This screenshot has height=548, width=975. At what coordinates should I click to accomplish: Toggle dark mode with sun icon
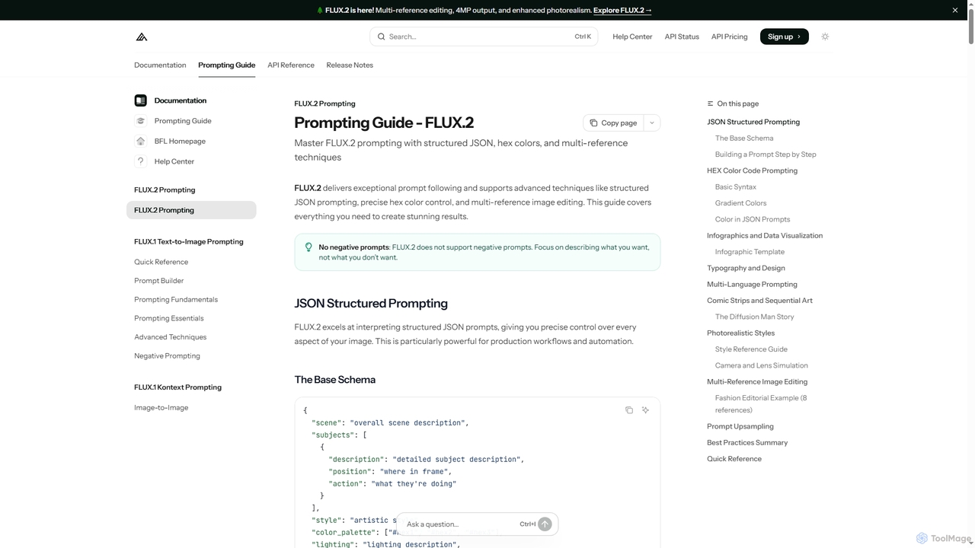coord(825,37)
